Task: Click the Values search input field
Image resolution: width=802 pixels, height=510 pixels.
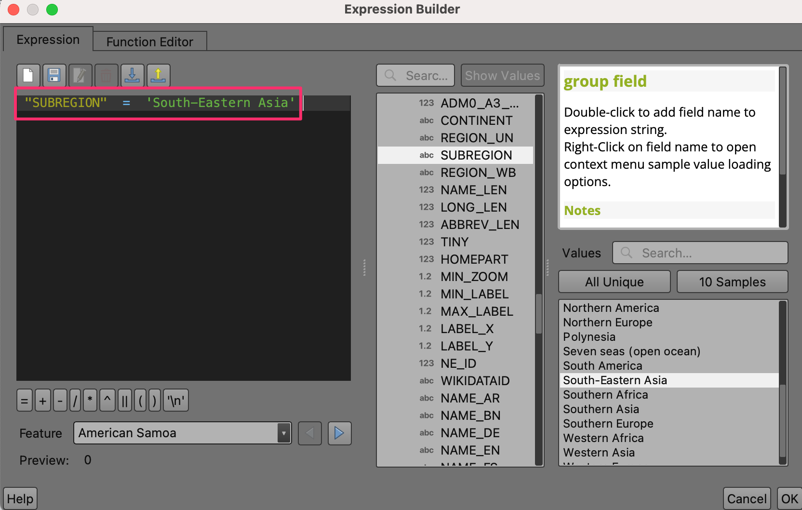Action: tap(700, 253)
